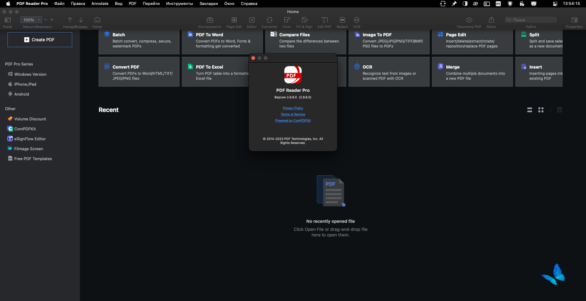Switch Recent files to grid view
The width and height of the screenshot is (586, 301).
click(541, 110)
